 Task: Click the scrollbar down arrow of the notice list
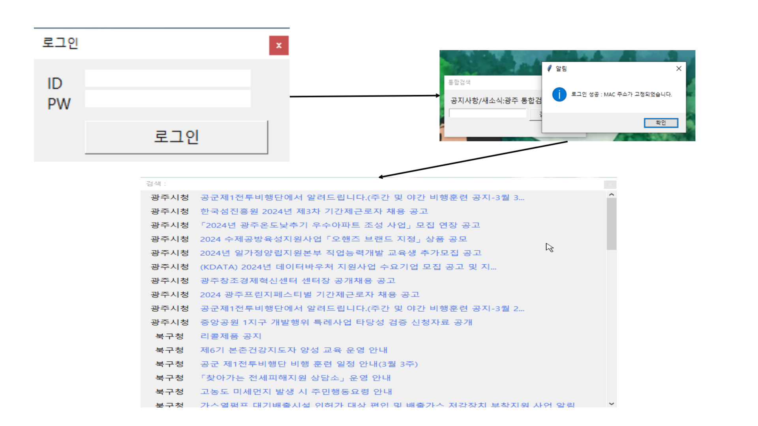tap(611, 404)
